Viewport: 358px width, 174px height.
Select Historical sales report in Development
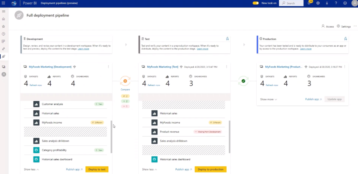tap(65, 113)
